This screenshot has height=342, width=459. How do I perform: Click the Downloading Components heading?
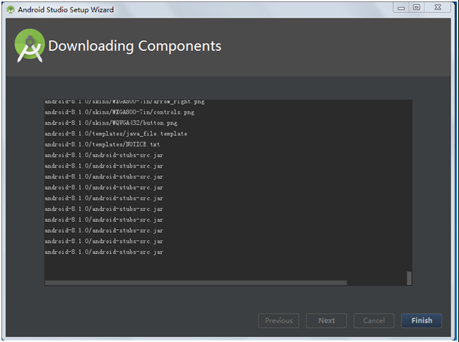coord(135,46)
